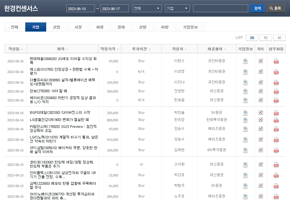Switch to the 전체 tab
This screenshot has height=202, width=290.
[x=15, y=27]
